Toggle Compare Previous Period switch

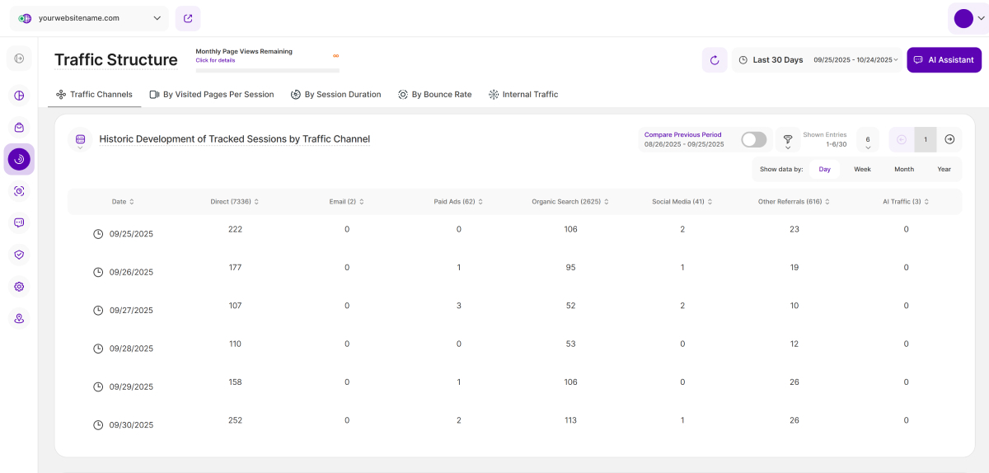point(753,140)
